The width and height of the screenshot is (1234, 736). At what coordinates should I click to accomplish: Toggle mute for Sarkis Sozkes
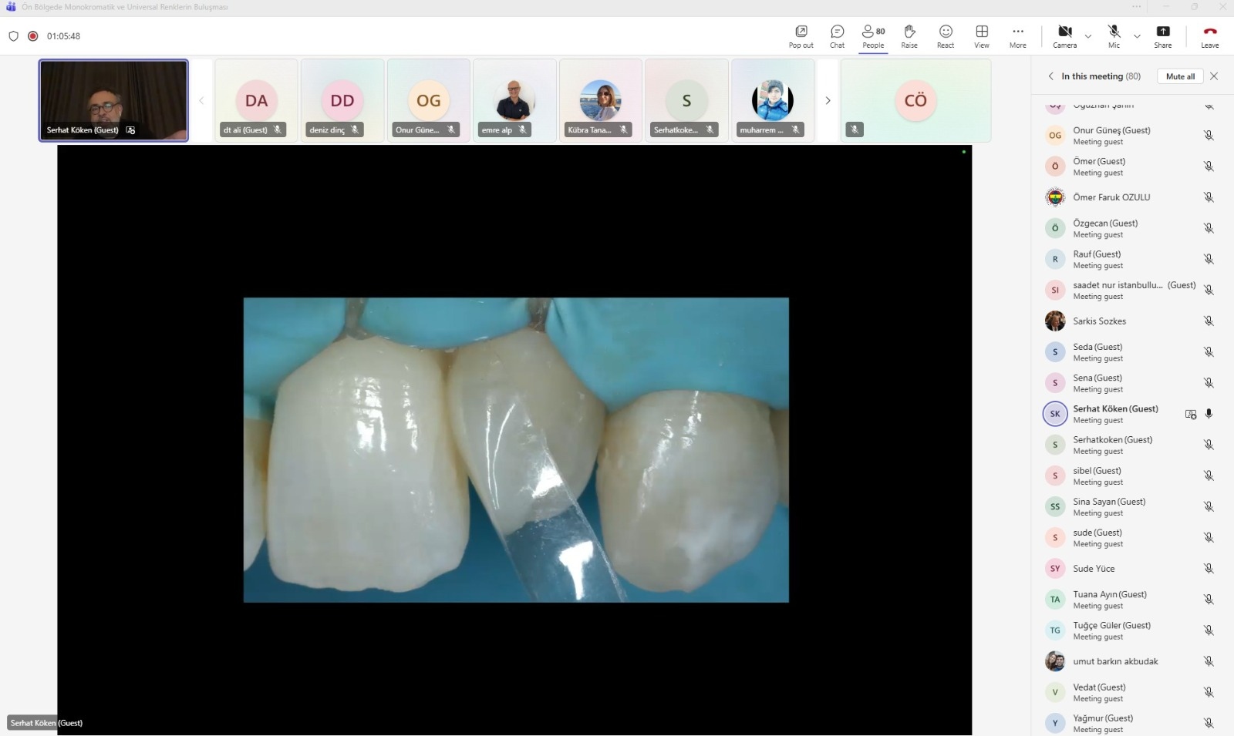point(1209,321)
